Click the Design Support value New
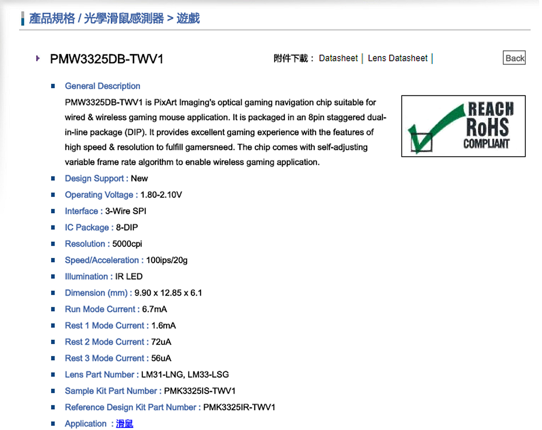542x430 pixels. pos(140,178)
